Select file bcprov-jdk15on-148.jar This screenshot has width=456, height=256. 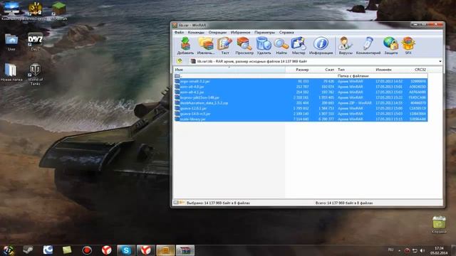click(x=301, y=97)
